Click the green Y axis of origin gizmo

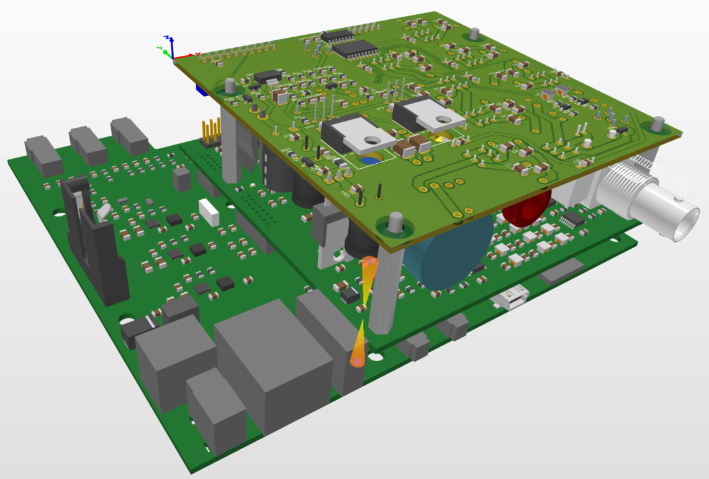pyautogui.click(x=163, y=50)
